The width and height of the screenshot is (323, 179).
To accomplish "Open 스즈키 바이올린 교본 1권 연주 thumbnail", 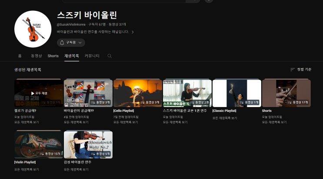I will 187,93.
